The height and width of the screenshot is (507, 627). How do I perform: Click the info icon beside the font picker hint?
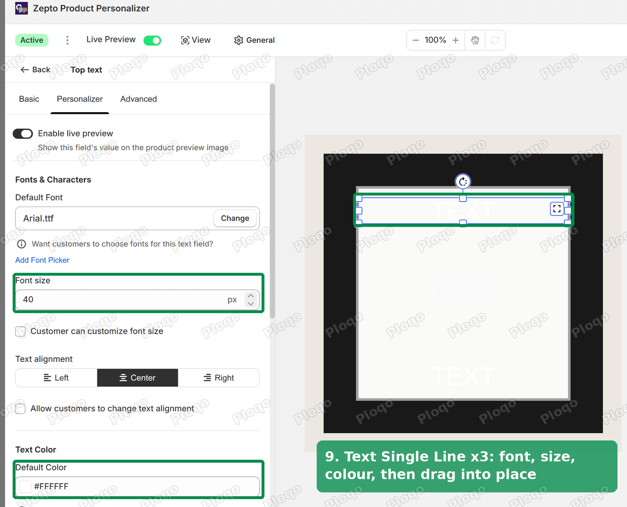tap(22, 244)
